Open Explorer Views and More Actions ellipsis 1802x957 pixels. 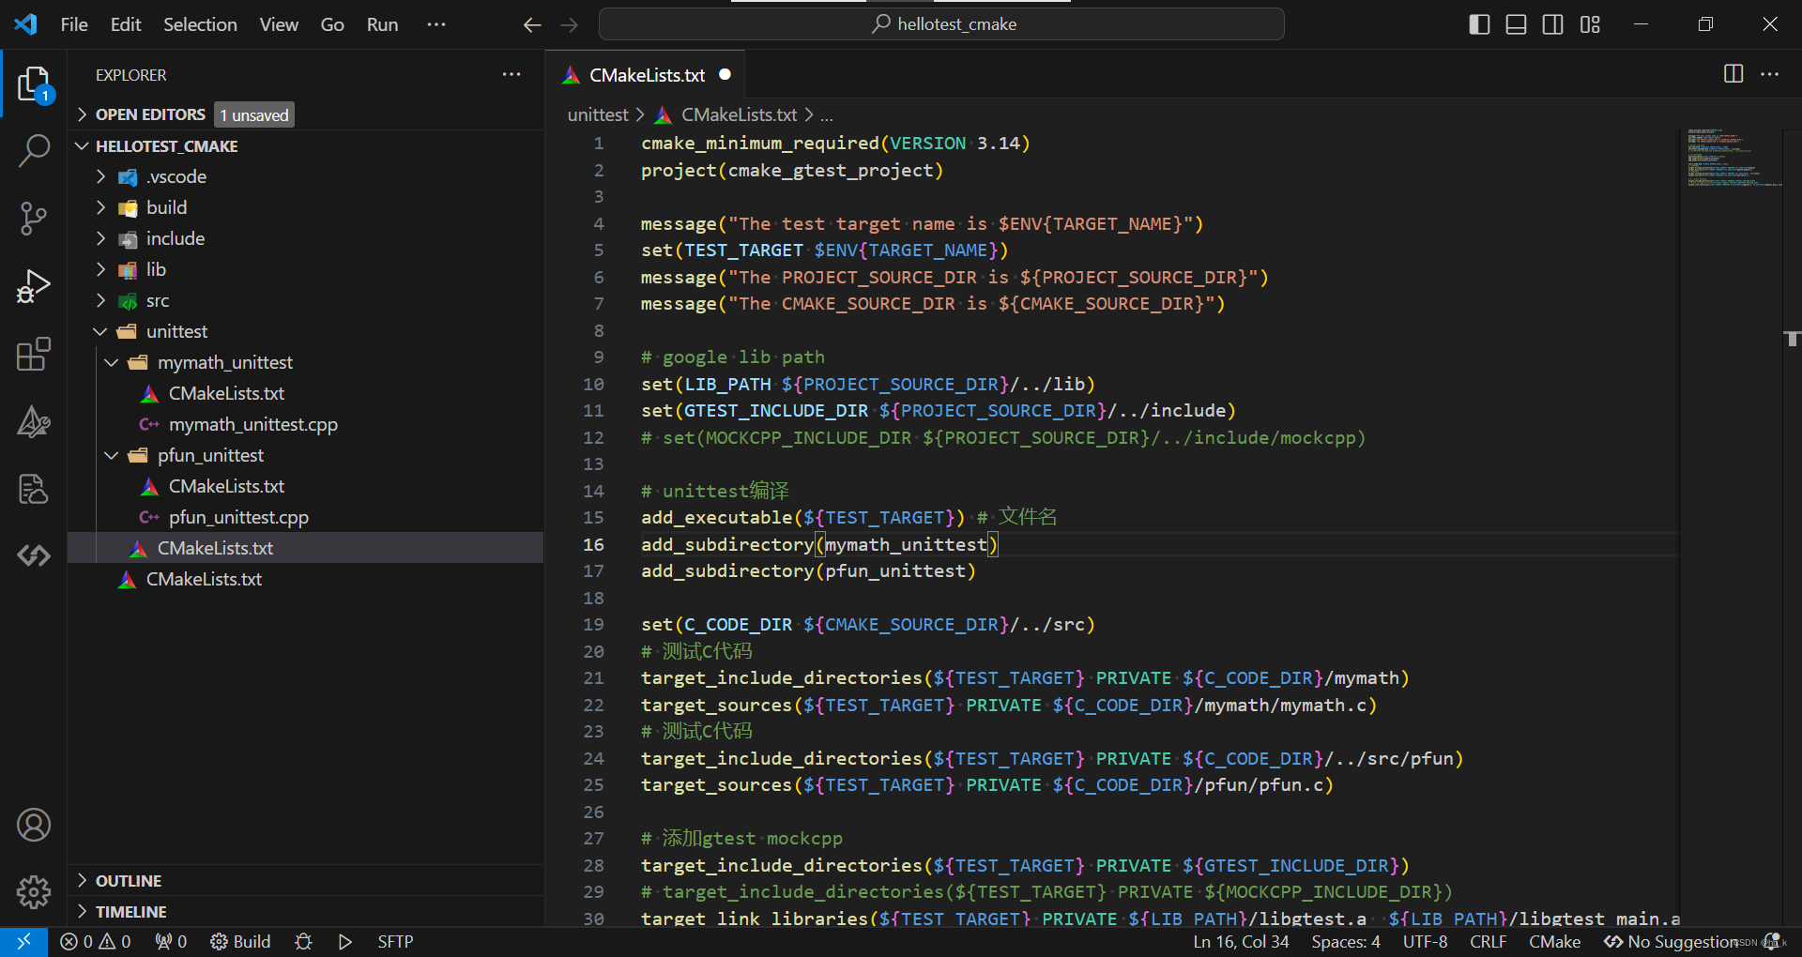512,74
